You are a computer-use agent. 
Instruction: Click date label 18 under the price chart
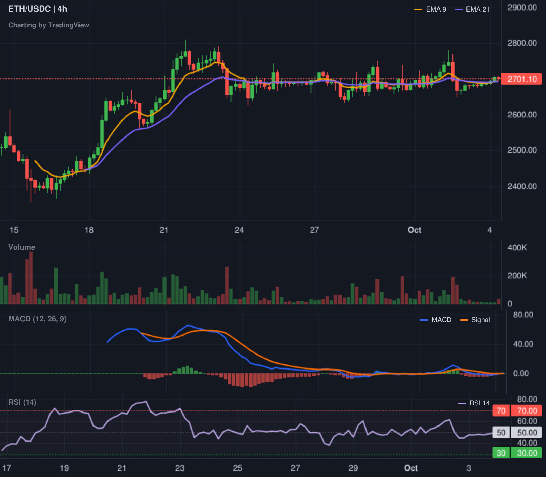point(89,230)
